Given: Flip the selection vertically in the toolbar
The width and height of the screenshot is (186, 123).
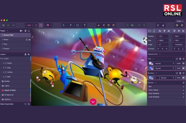Looking at the screenshot, I should tap(104, 25).
